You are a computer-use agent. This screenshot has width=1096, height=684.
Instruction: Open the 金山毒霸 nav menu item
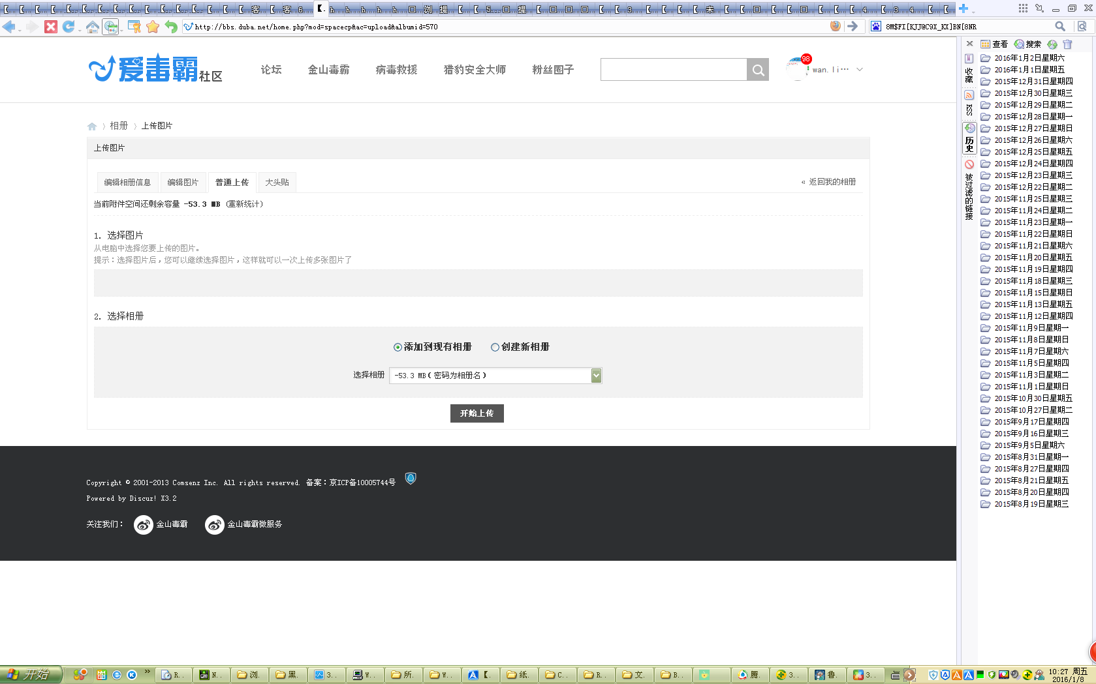point(328,70)
